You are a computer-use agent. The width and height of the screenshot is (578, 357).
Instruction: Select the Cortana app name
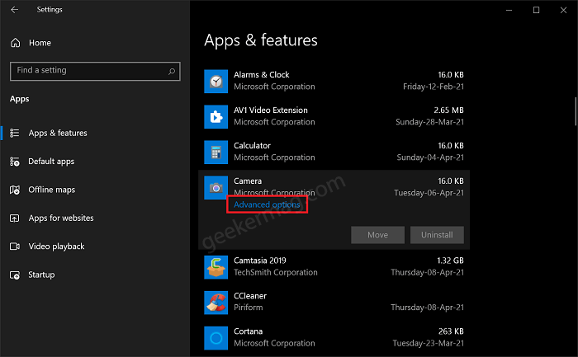coord(248,331)
